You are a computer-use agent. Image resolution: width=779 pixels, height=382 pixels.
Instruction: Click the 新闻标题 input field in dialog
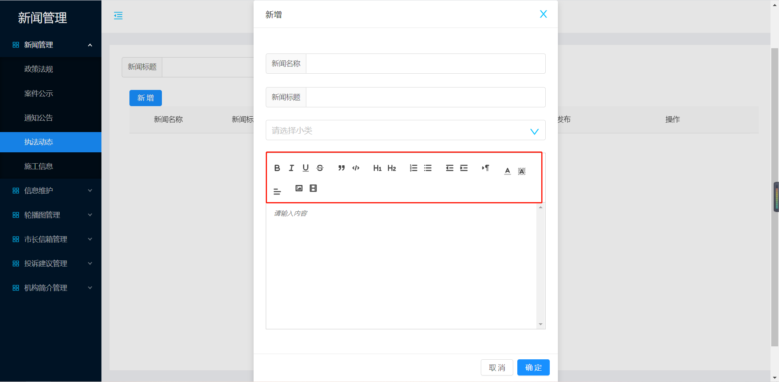point(426,97)
